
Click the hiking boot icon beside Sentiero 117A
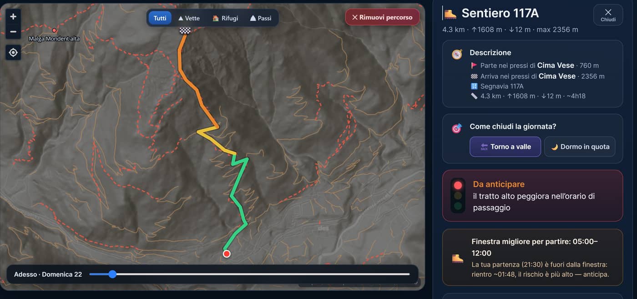click(450, 14)
